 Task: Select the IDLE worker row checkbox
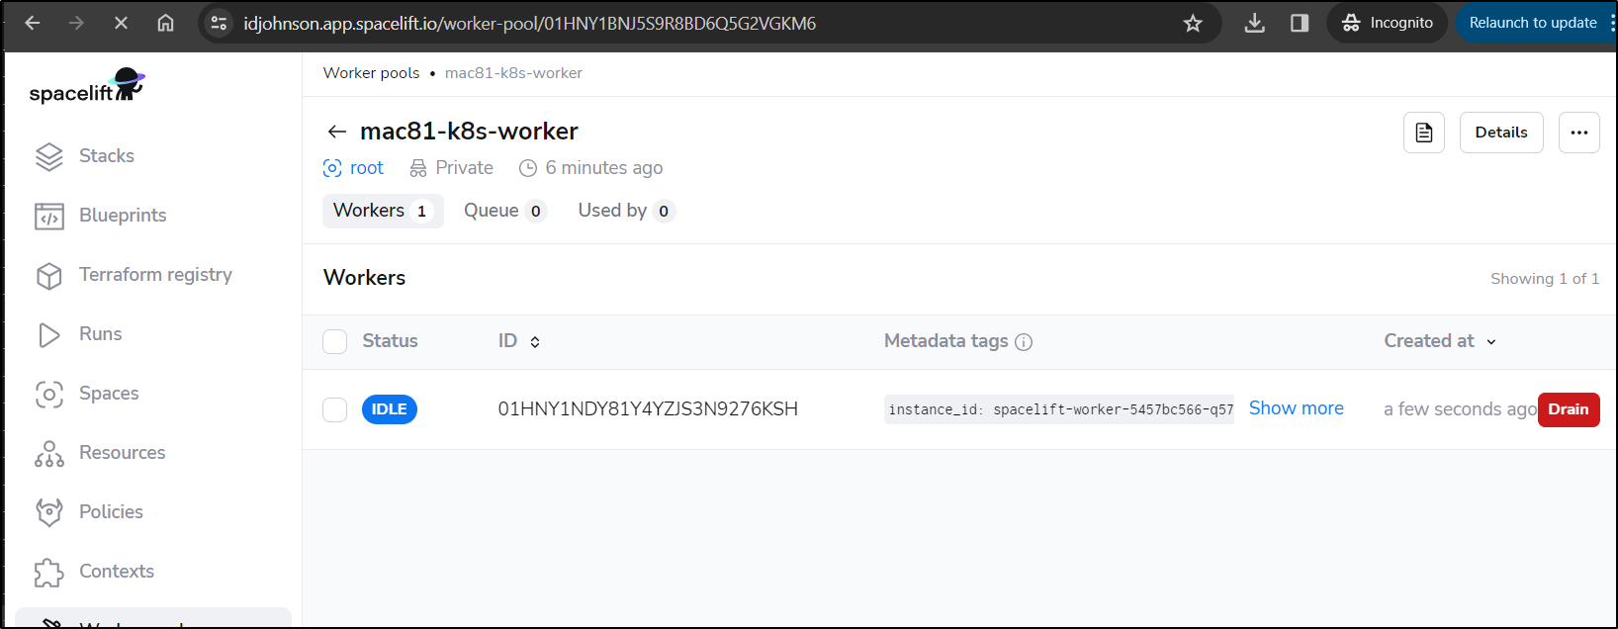point(335,409)
